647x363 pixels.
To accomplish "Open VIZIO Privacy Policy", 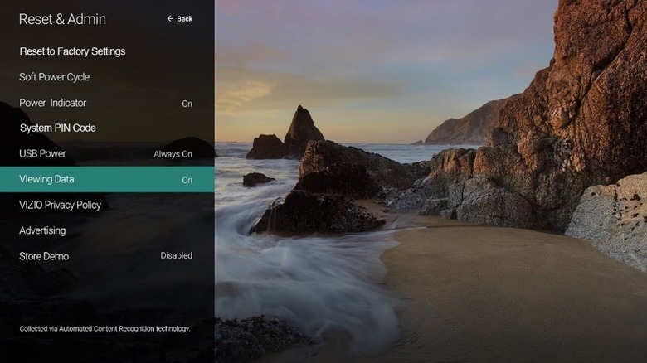I will pos(61,205).
